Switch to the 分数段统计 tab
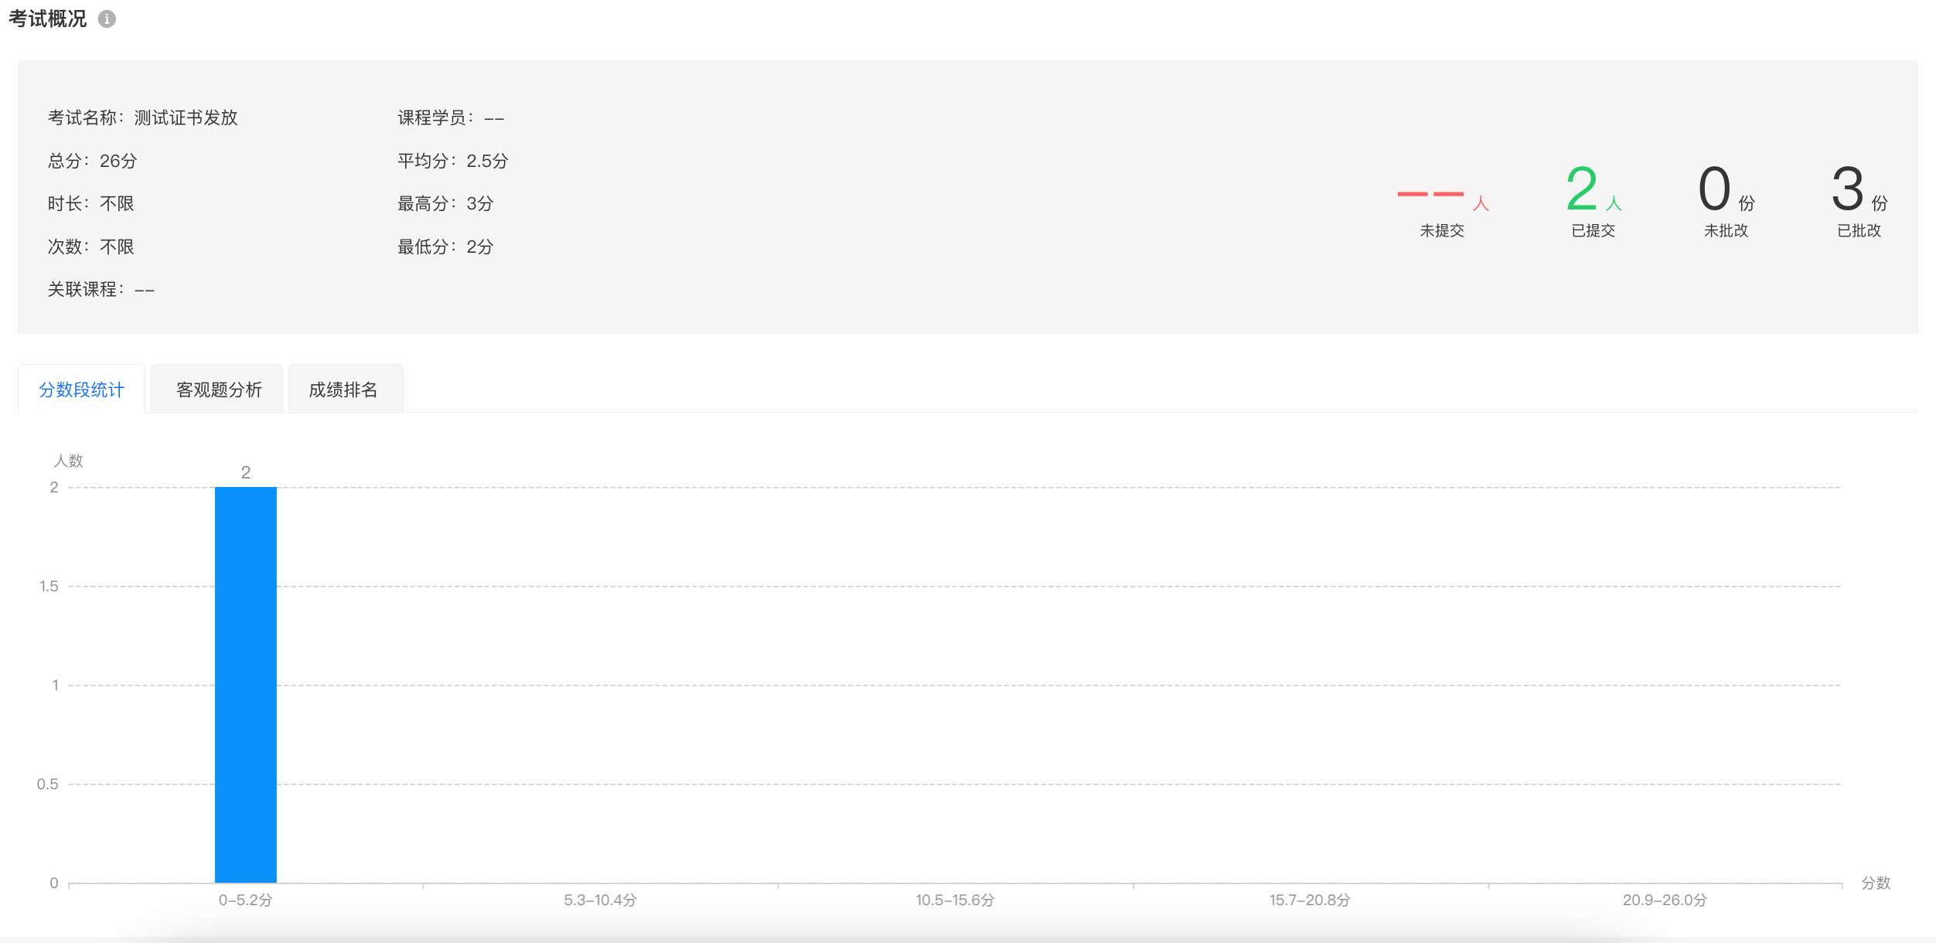 (81, 390)
